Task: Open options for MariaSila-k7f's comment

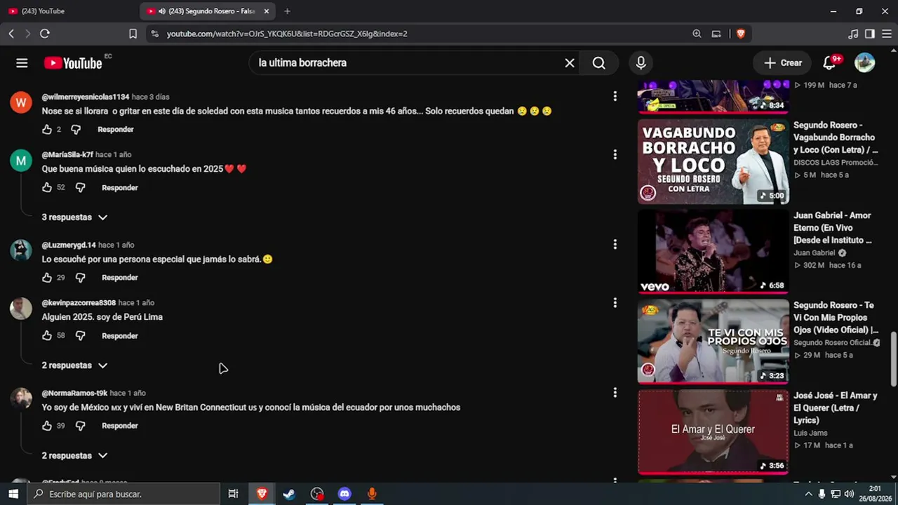Action: click(615, 154)
